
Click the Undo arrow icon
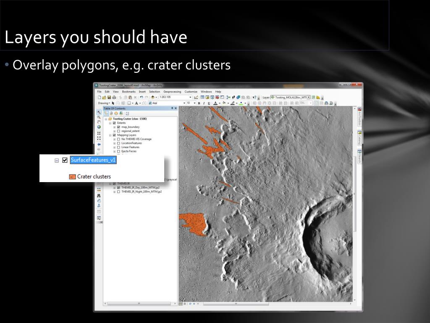(142, 97)
